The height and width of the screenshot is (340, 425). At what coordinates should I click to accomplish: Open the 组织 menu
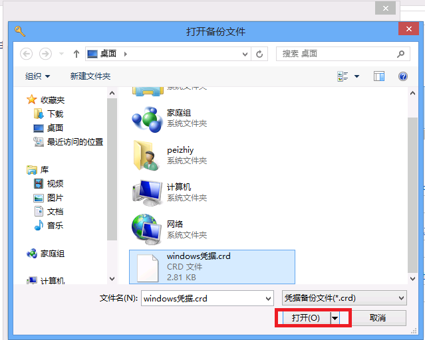[37, 76]
